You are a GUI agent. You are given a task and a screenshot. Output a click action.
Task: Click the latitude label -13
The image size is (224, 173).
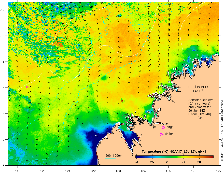click(3, 36)
